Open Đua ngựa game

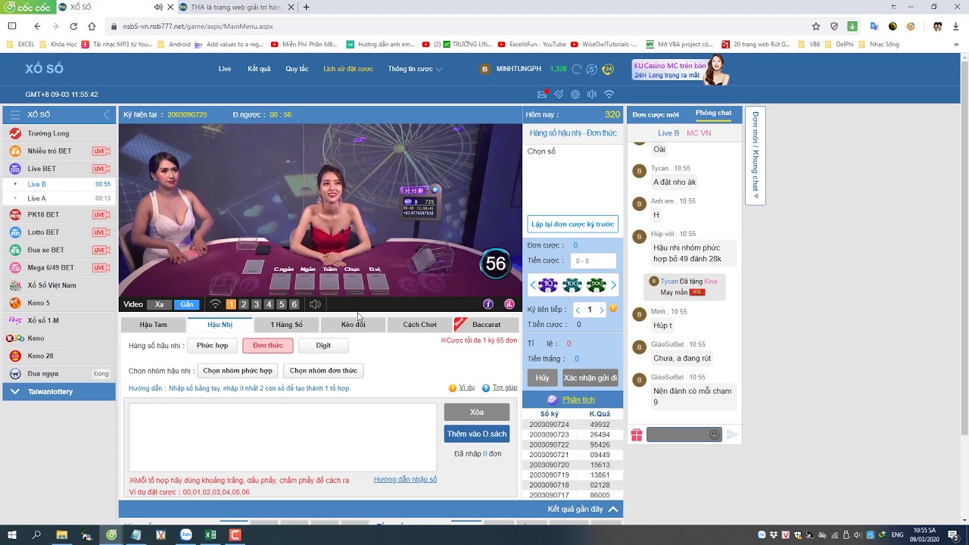59,374
